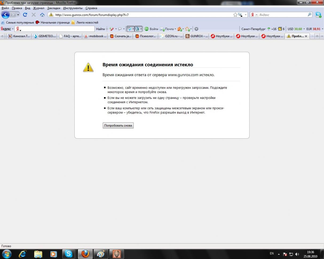Expand the Почта mail dropdown

[x=175, y=29]
